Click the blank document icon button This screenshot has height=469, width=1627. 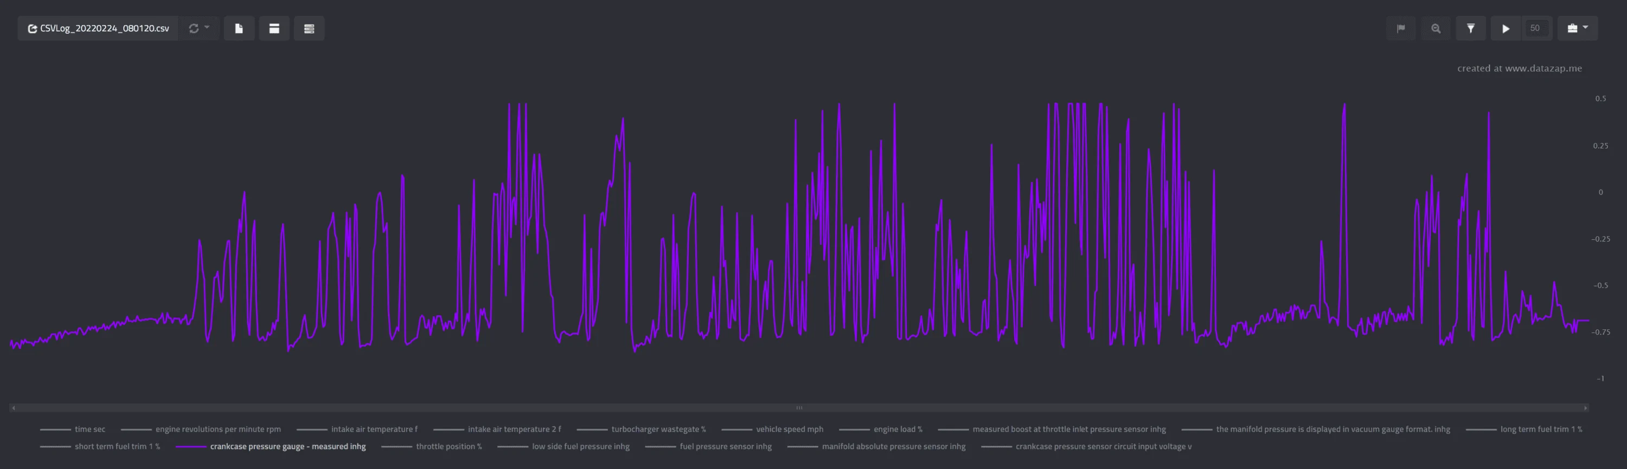(239, 28)
